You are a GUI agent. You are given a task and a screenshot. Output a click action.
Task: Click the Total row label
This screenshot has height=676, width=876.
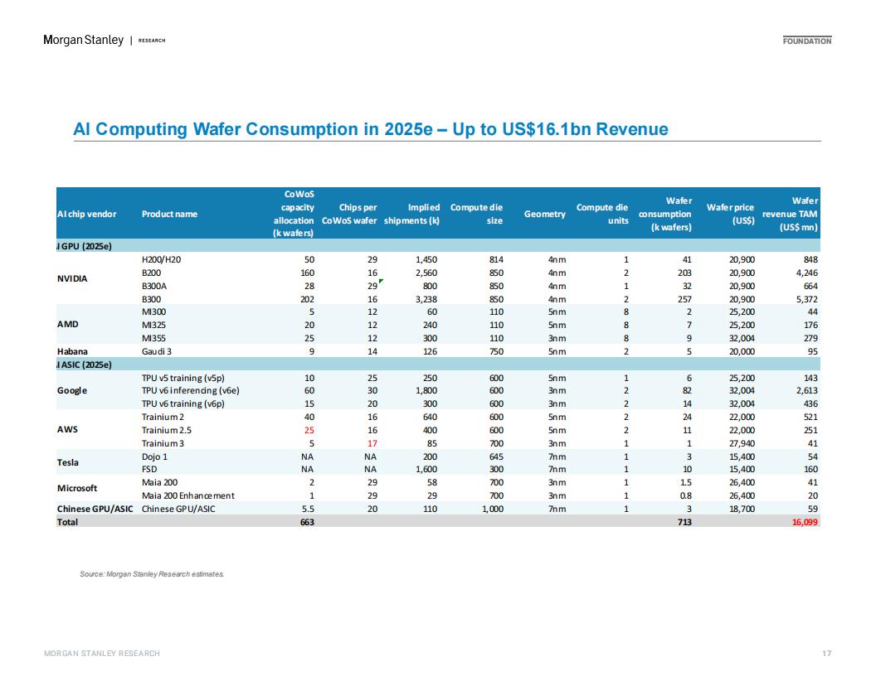click(67, 522)
